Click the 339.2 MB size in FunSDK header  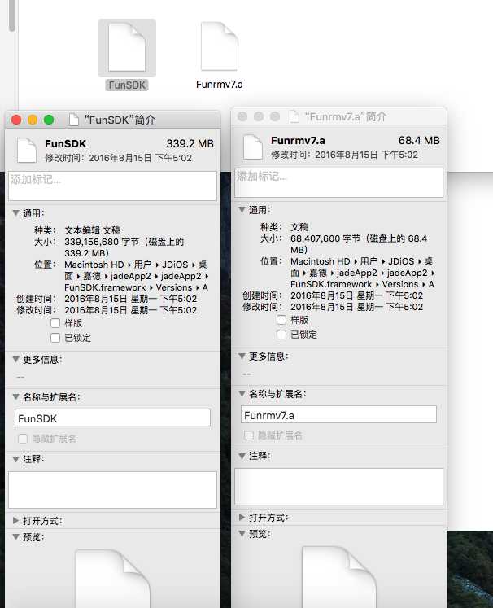point(190,143)
